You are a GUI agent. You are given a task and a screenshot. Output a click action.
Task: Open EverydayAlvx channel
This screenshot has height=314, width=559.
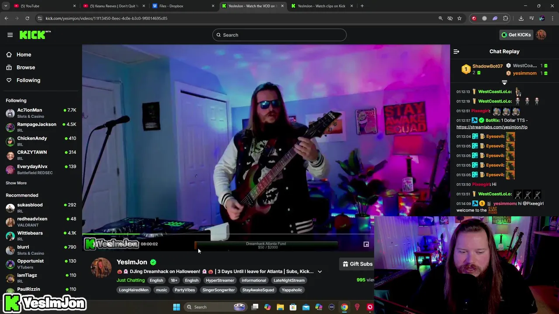point(41,169)
